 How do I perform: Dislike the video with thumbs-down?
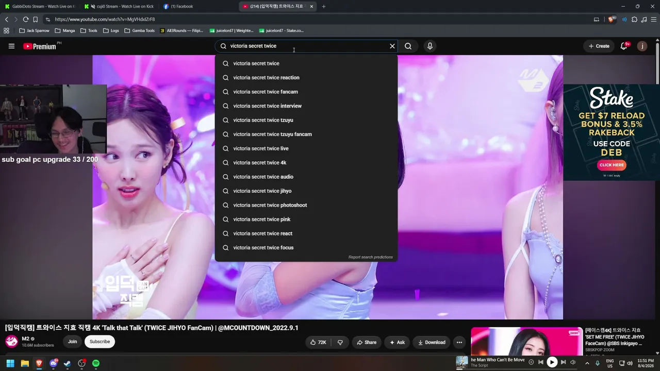[340, 342]
